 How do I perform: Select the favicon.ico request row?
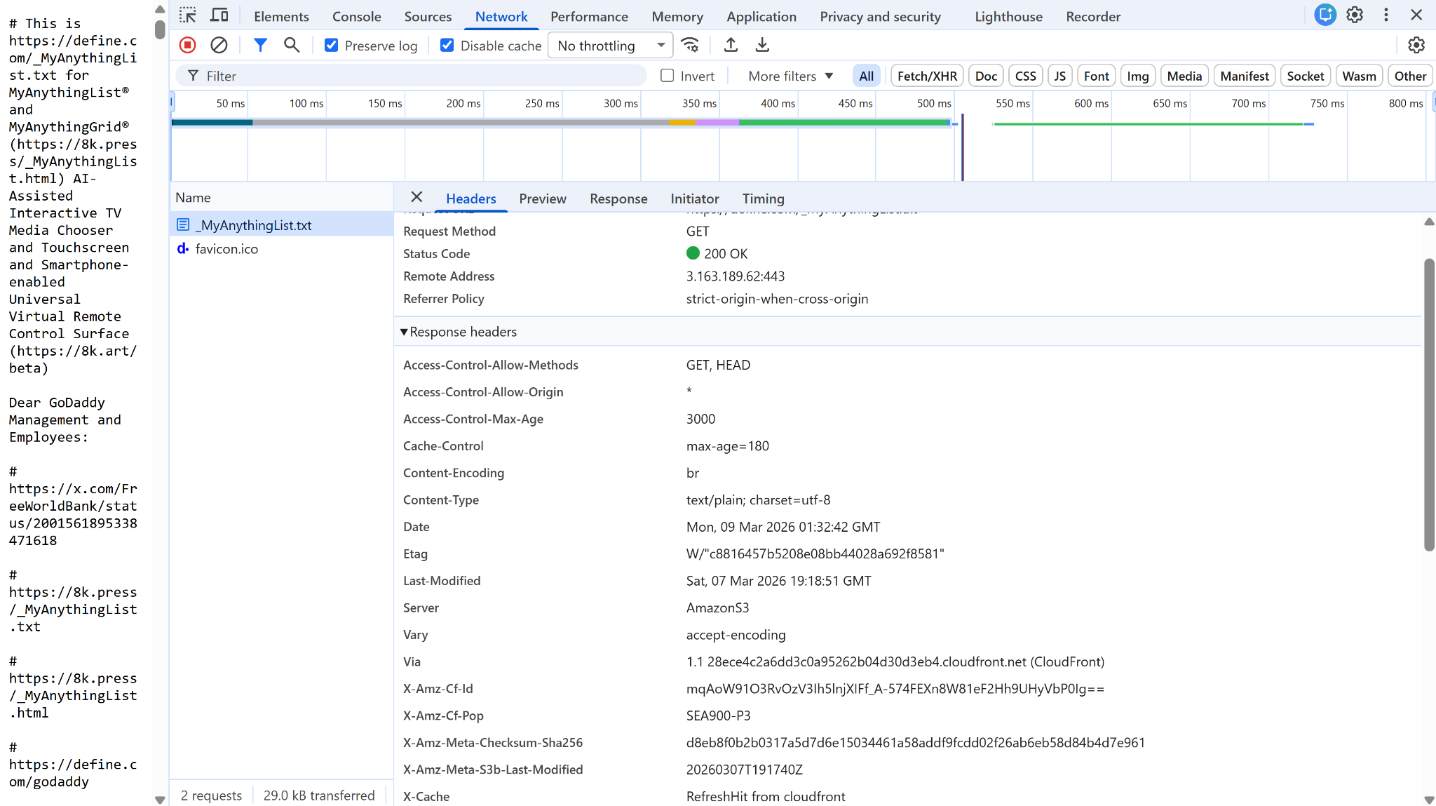tap(282, 249)
